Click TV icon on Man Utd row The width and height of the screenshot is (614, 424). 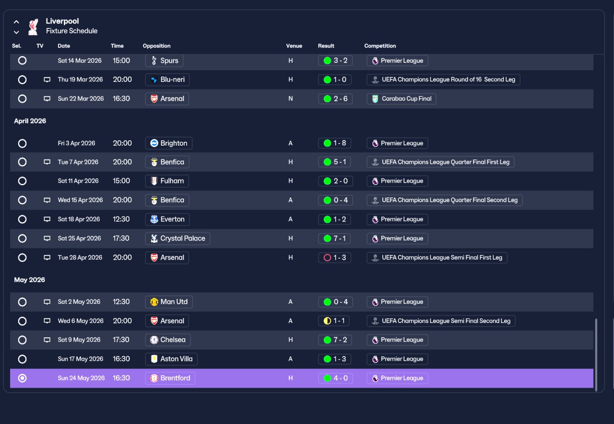[47, 302]
